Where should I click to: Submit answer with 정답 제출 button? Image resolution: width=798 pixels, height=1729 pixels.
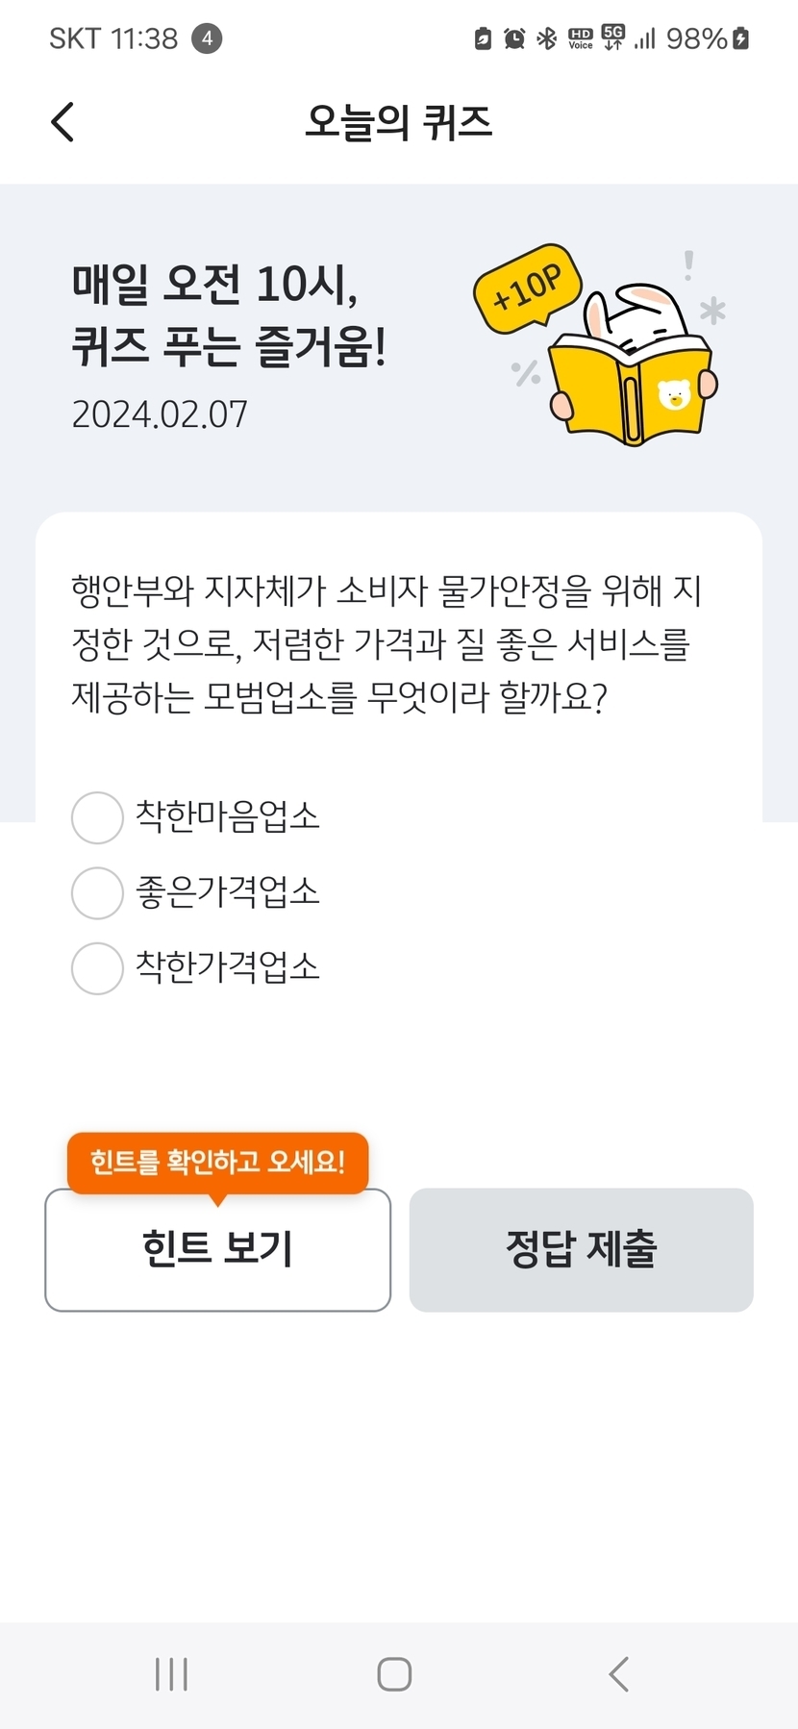581,1249
